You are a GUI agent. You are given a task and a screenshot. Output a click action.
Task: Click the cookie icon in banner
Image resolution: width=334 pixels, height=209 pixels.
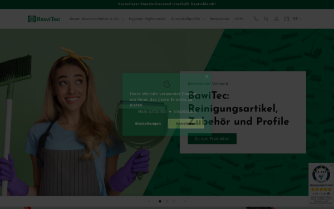(167, 84)
